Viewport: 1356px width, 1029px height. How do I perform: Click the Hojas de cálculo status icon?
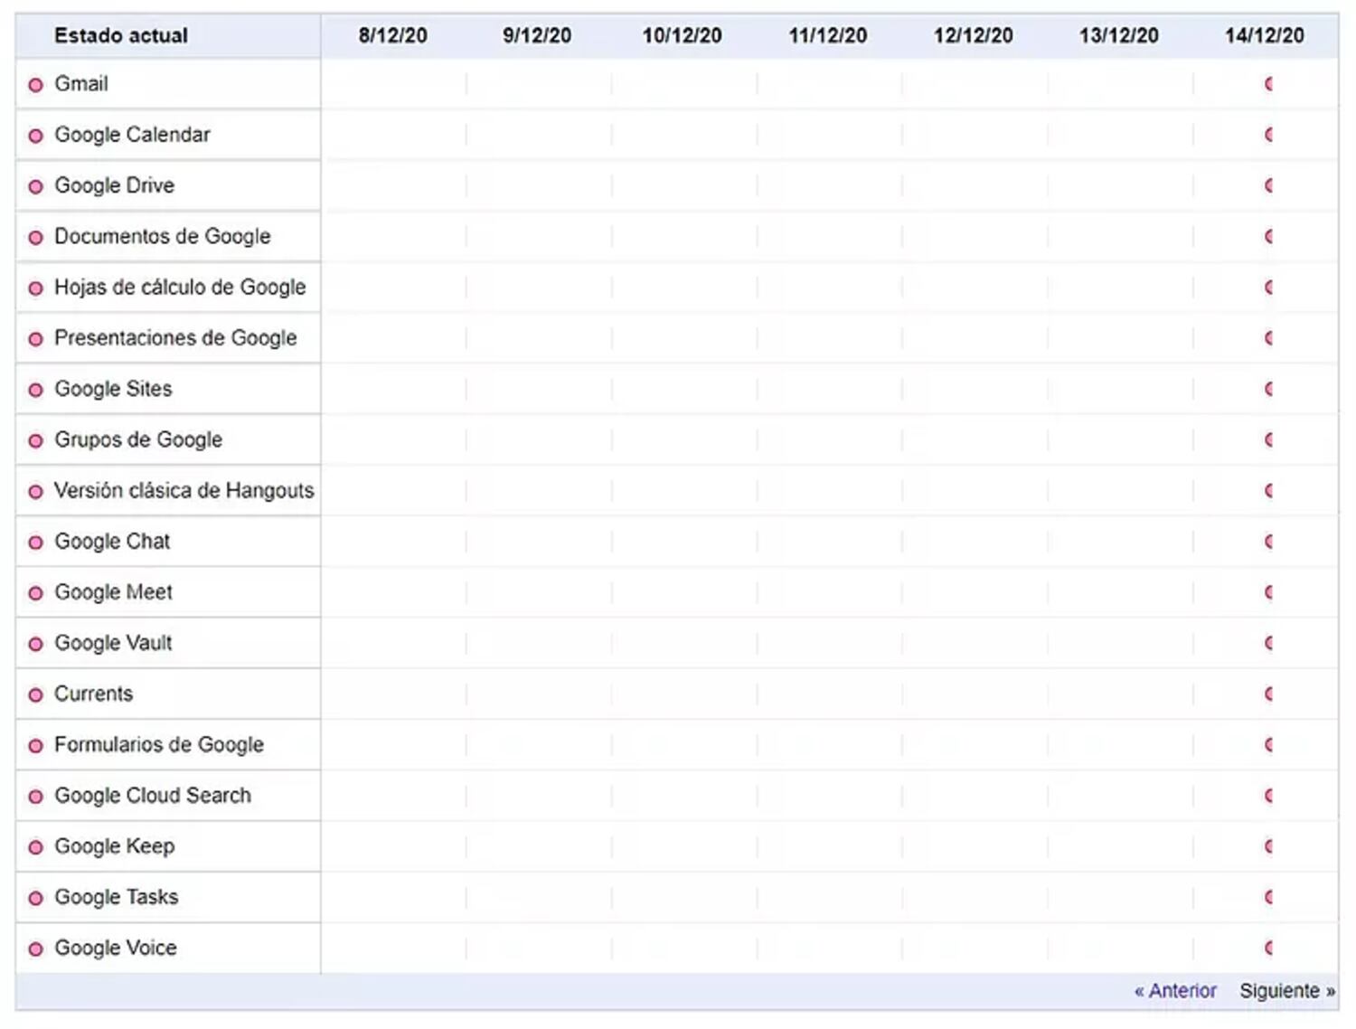pyautogui.click(x=36, y=288)
